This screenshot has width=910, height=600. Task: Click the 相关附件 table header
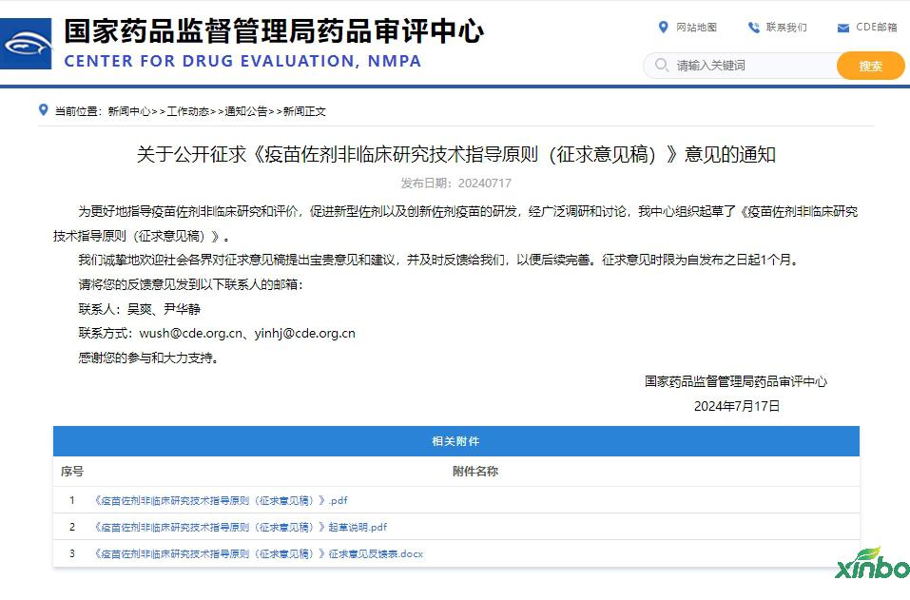tap(456, 441)
